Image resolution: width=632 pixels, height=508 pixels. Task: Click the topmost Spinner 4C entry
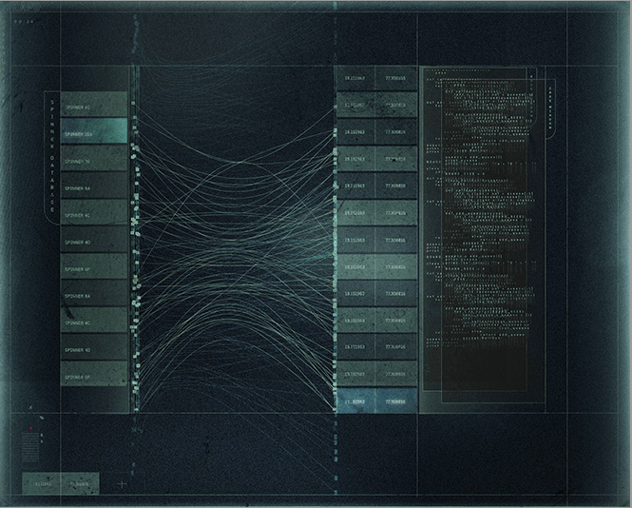point(93,107)
